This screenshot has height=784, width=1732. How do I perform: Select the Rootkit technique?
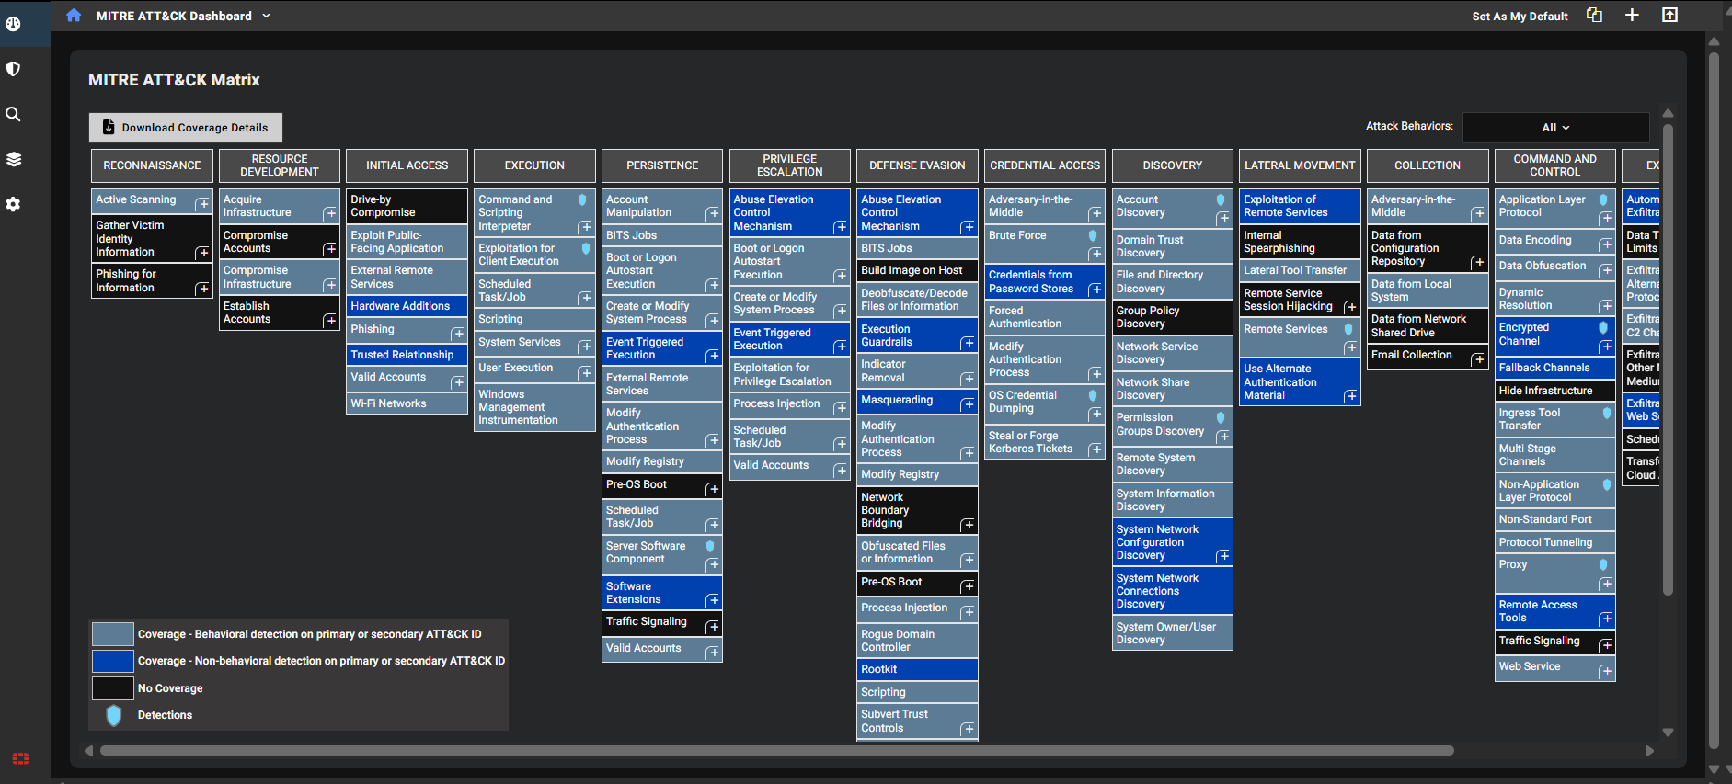[917, 669]
